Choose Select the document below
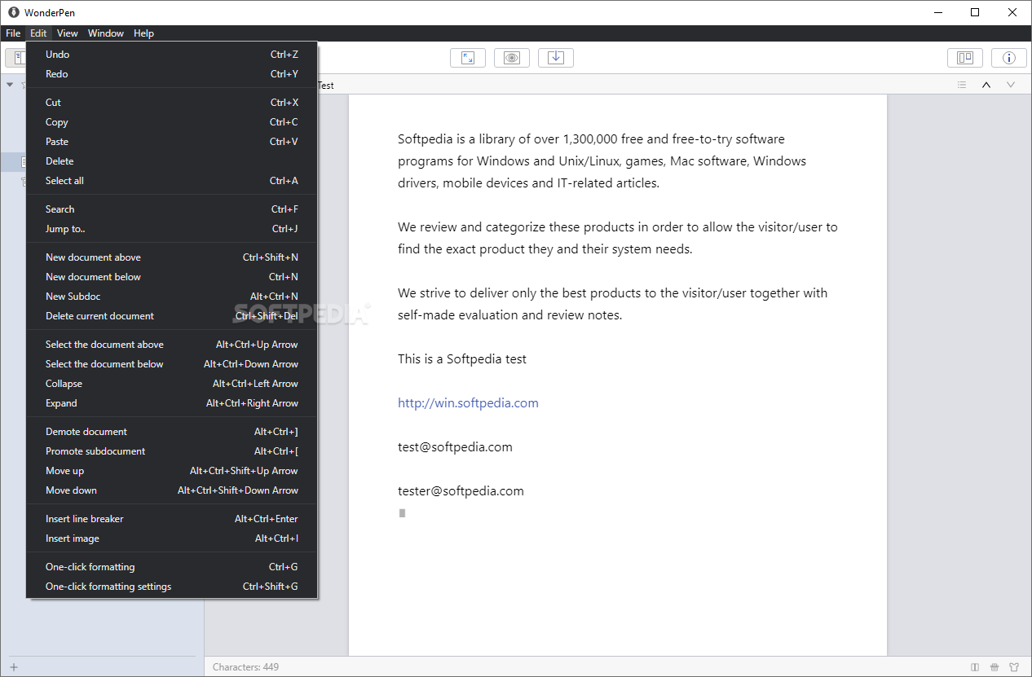The height and width of the screenshot is (677, 1032). point(172,364)
